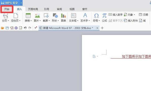Expand the 表格 dropdown arrow
Image resolution: width=151 pixels, height=91 pixels.
pos(31,20)
